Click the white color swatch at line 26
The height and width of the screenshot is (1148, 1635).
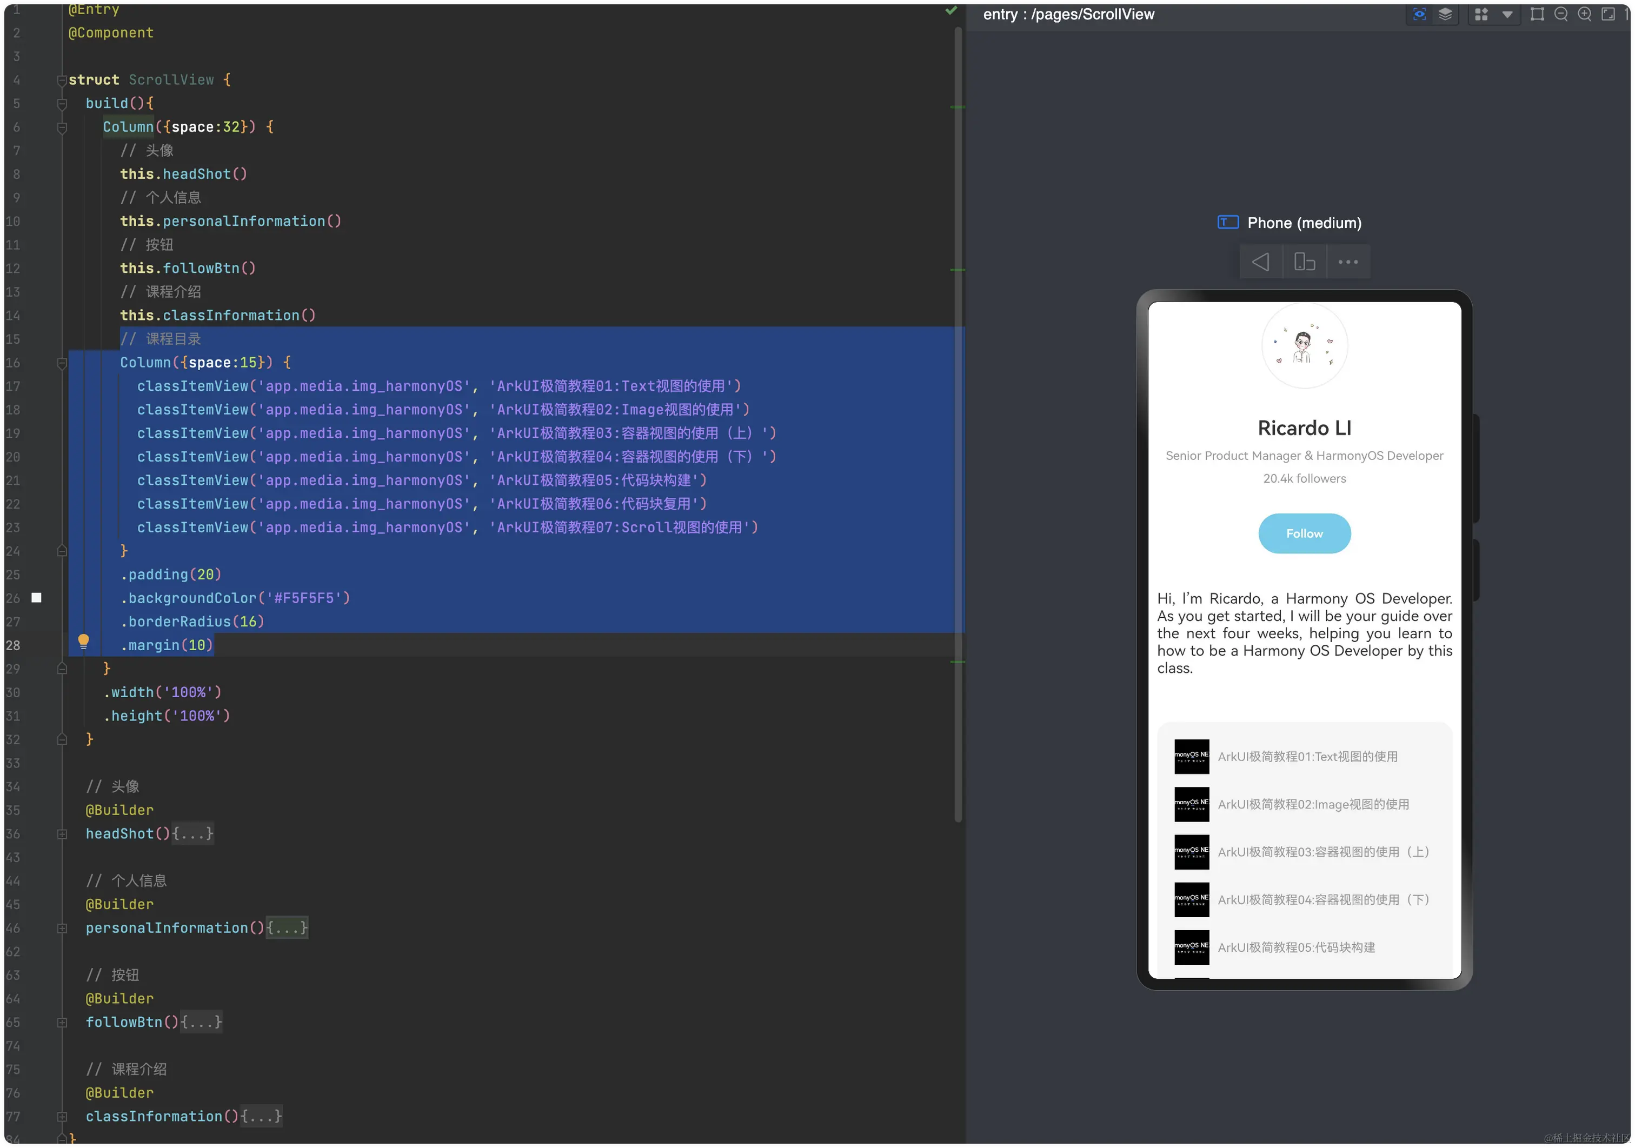(x=36, y=598)
